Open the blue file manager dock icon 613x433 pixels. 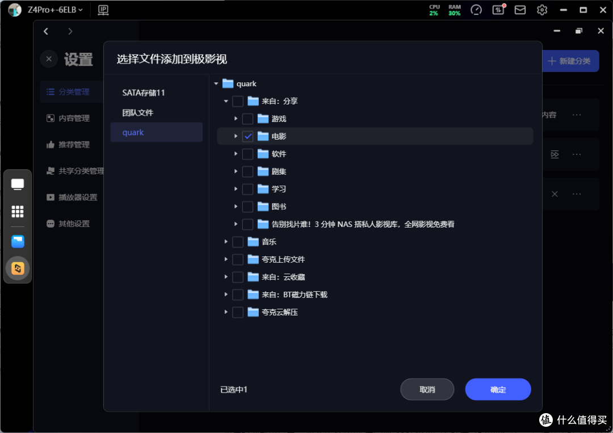(18, 242)
